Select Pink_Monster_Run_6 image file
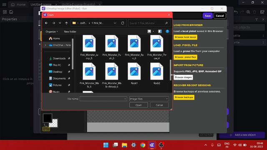Viewport: 267px width, 150px height. point(134,47)
